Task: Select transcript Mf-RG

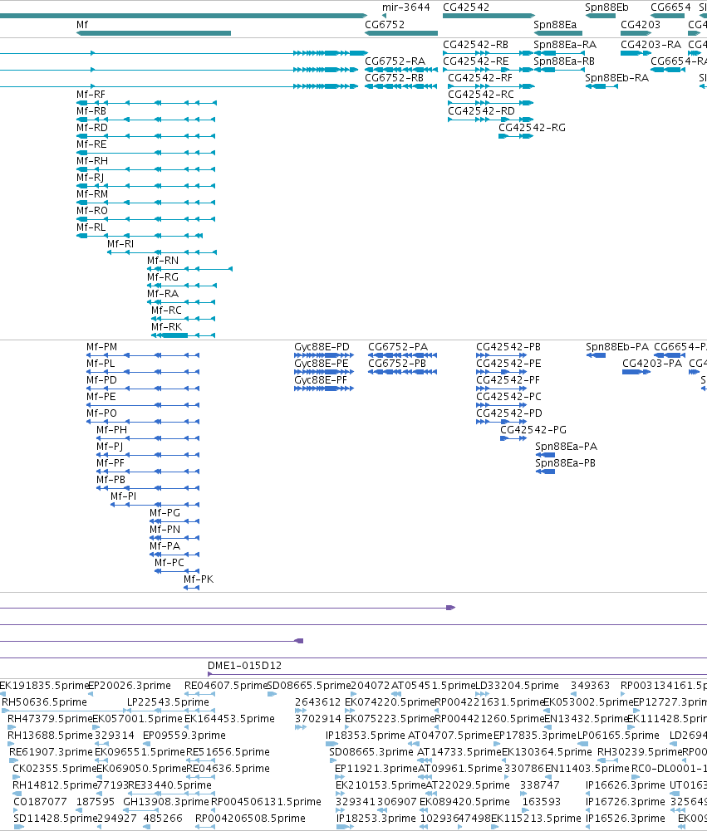Action: 182,286
